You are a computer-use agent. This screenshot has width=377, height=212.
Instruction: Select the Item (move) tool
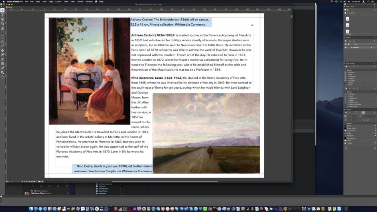(x=2, y=10)
